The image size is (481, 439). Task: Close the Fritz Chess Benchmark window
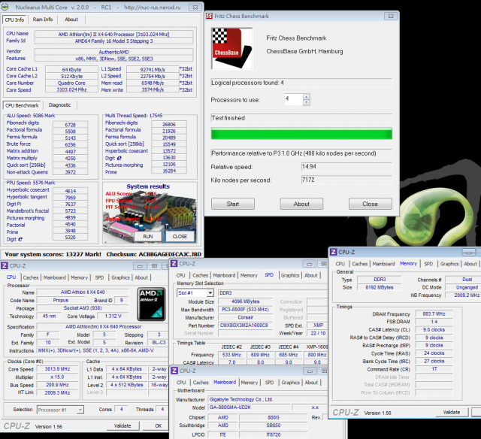click(391, 16)
